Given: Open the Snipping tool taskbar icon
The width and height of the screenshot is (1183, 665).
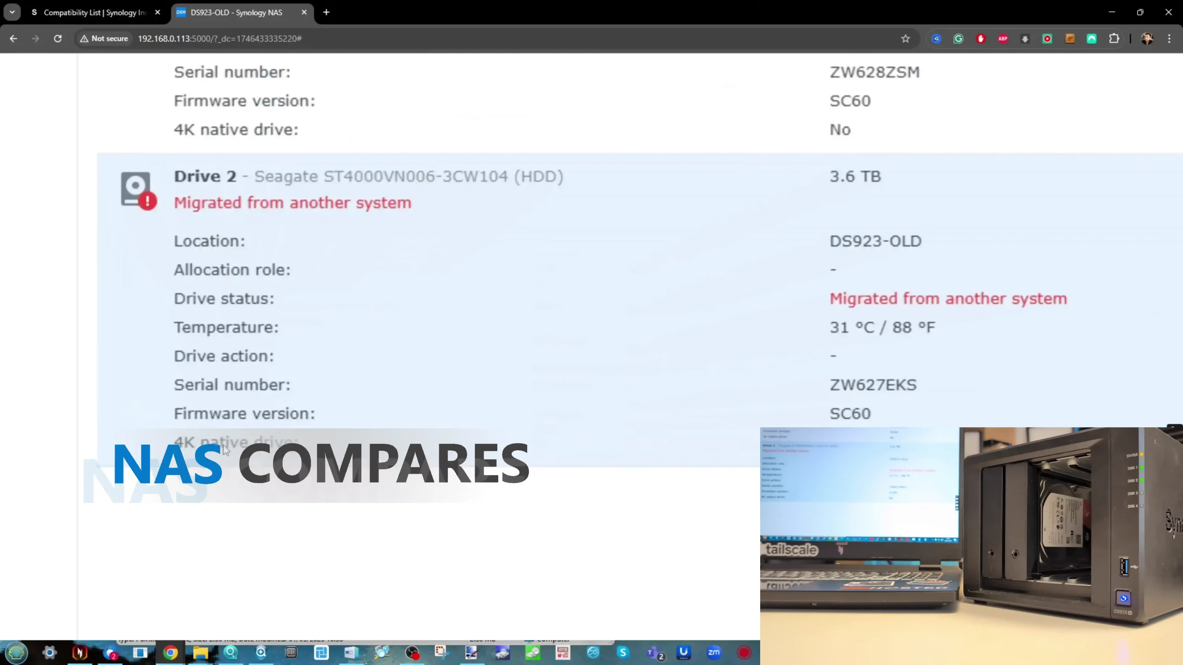Looking at the screenshot, I should point(441,653).
